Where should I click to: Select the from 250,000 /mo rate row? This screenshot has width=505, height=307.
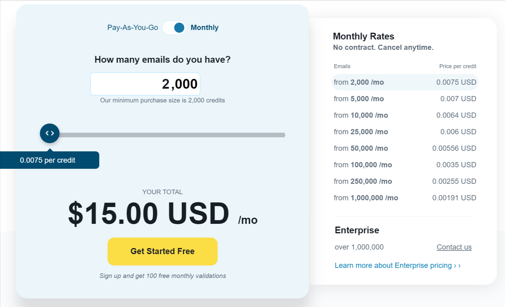pyautogui.click(x=405, y=181)
